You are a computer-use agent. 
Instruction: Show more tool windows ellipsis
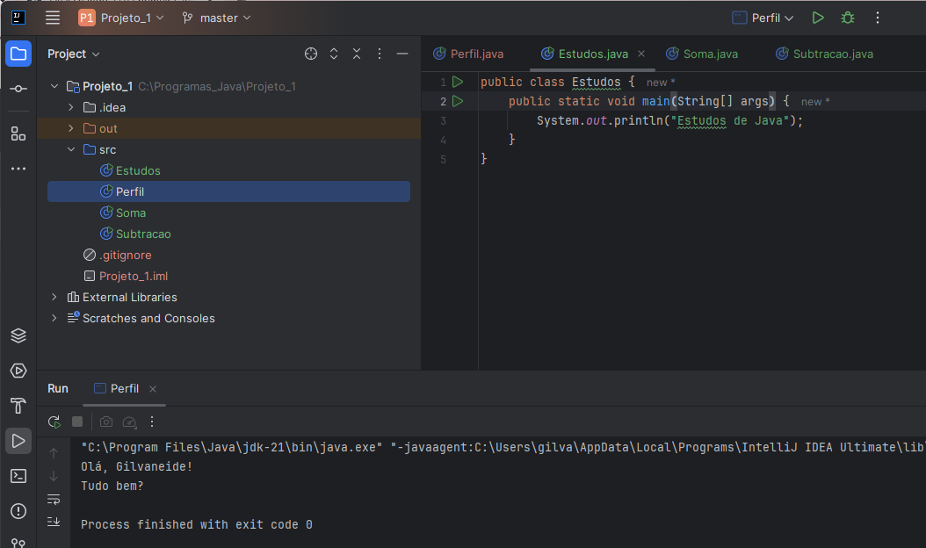point(18,169)
